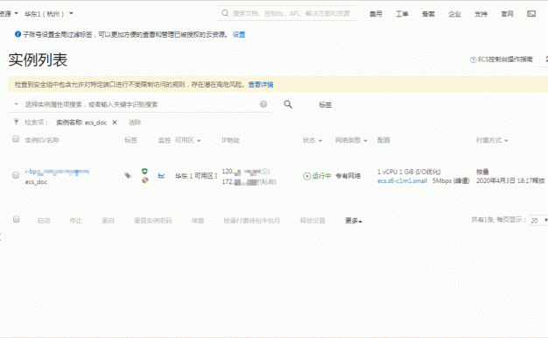Click the 重置实例密码 button
Image resolution: width=548 pixels, height=338 pixels.
click(152, 221)
